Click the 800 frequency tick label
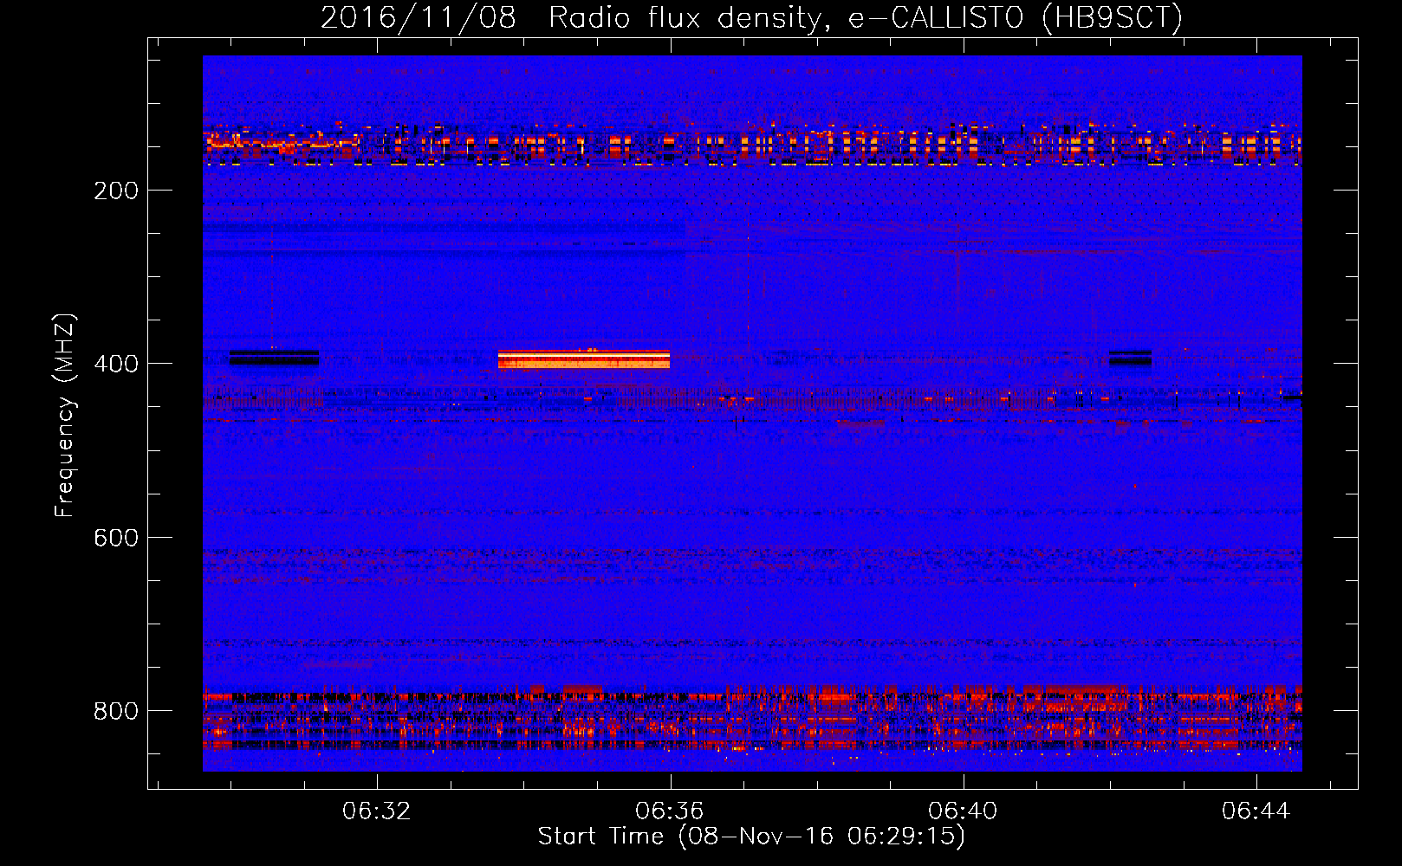 coord(116,711)
